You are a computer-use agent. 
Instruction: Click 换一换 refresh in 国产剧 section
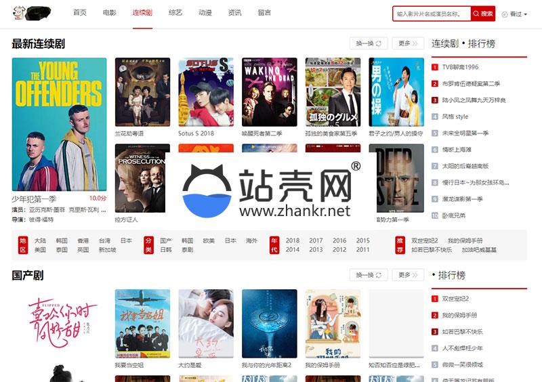pyautogui.click(x=369, y=275)
